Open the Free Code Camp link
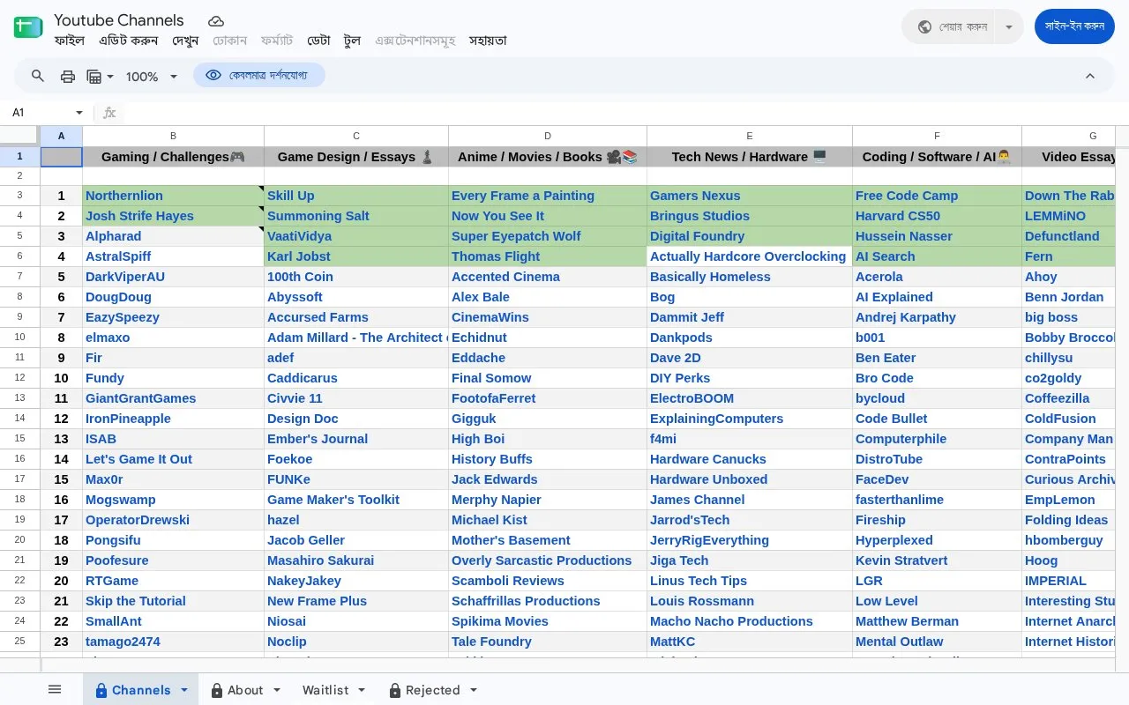Image resolution: width=1129 pixels, height=705 pixels. pos(906,196)
